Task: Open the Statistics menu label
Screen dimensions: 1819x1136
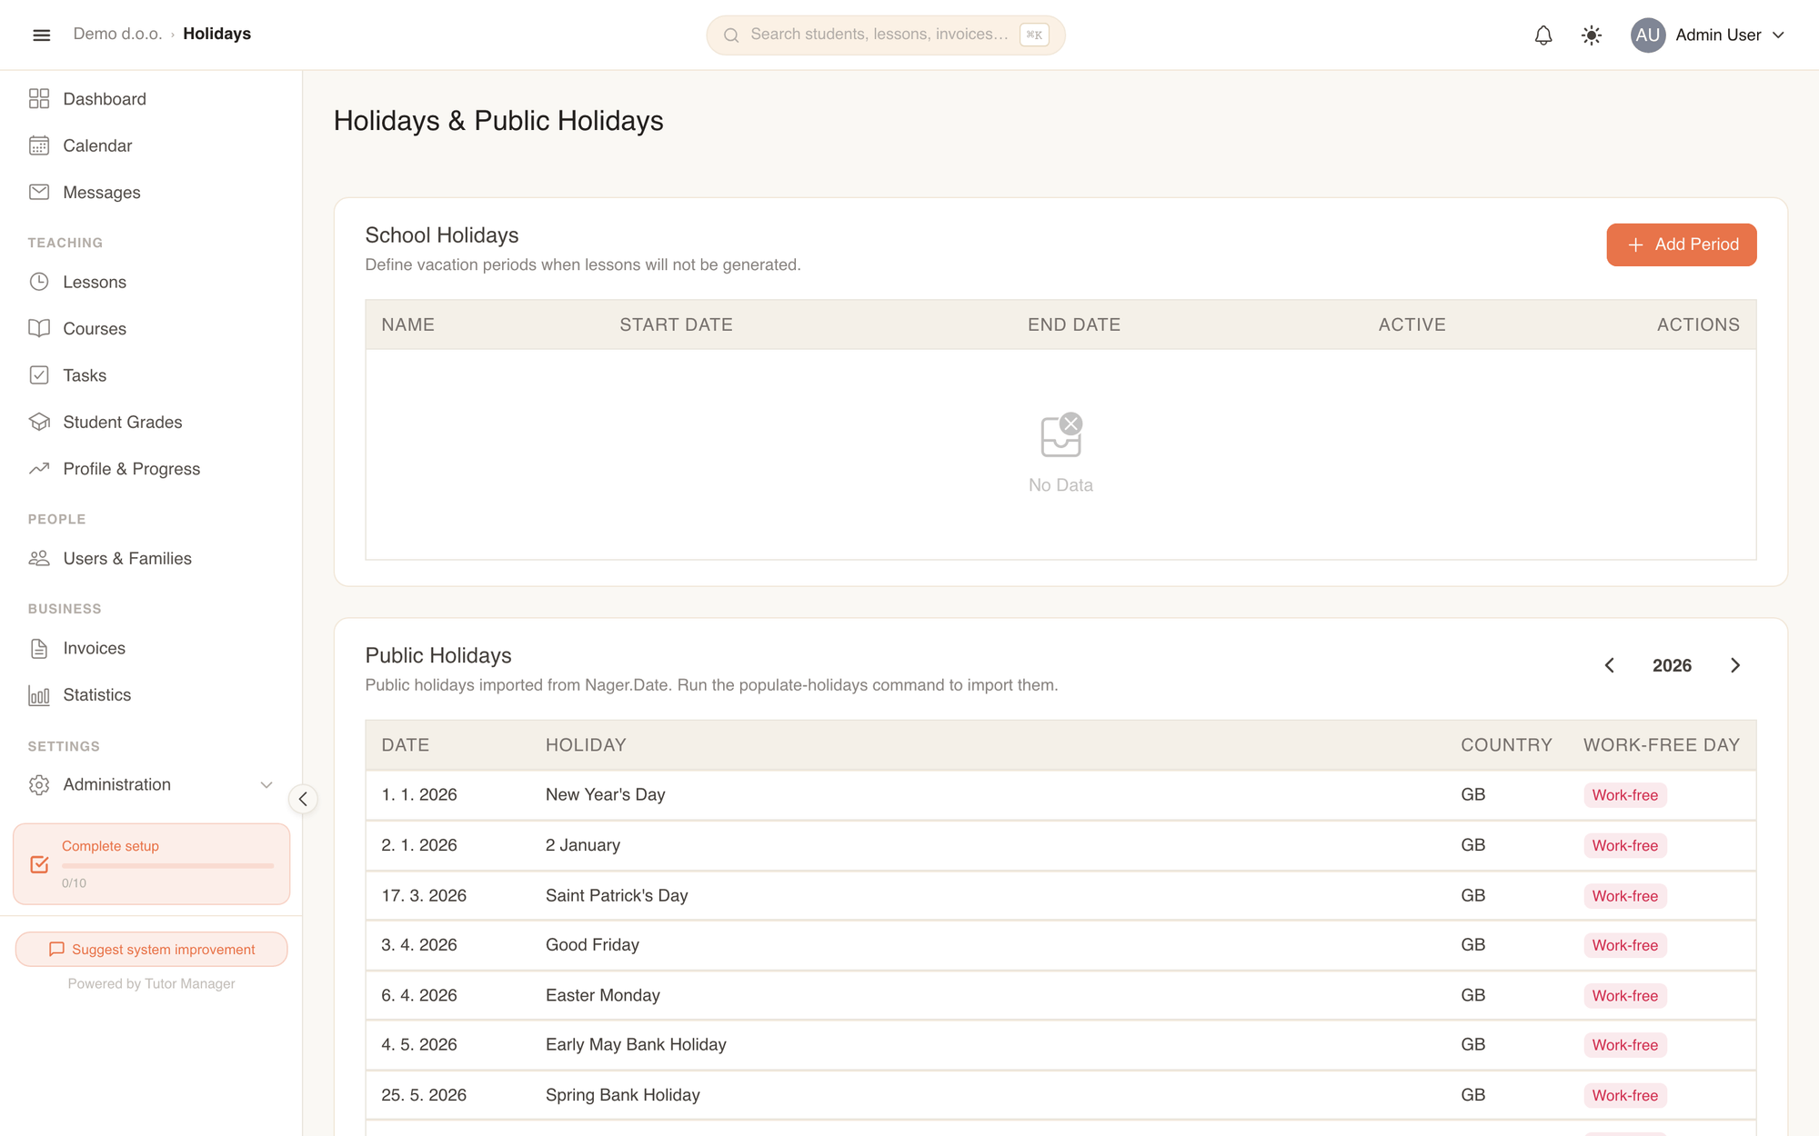Action: (x=97, y=694)
